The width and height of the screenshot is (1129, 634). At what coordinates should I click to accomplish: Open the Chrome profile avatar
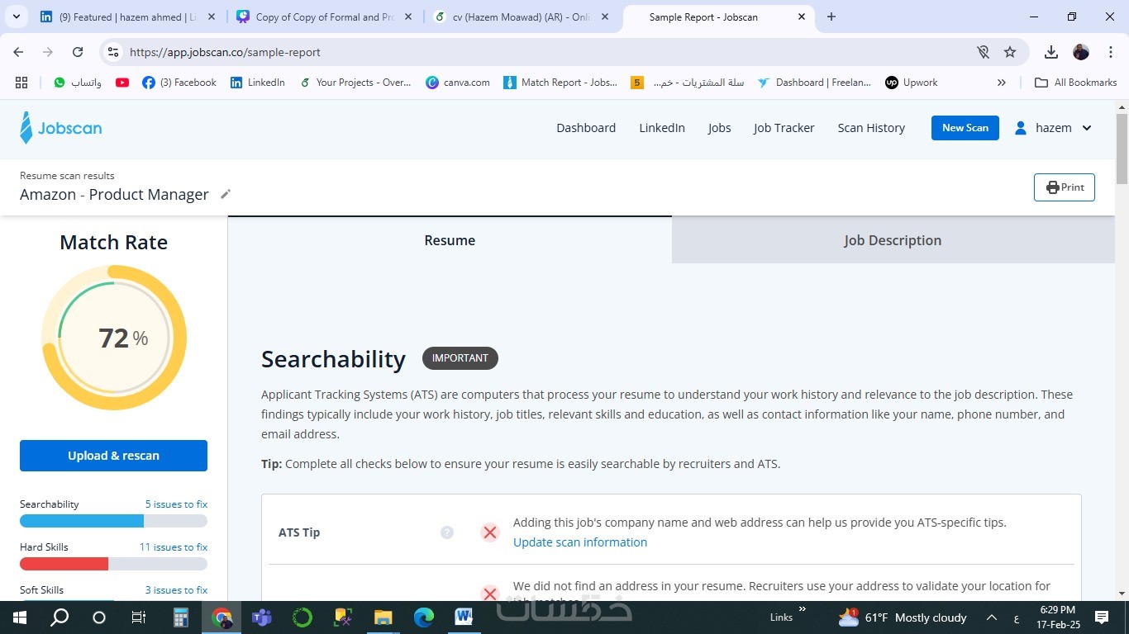pyautogui.click(x=1081, y=52)
